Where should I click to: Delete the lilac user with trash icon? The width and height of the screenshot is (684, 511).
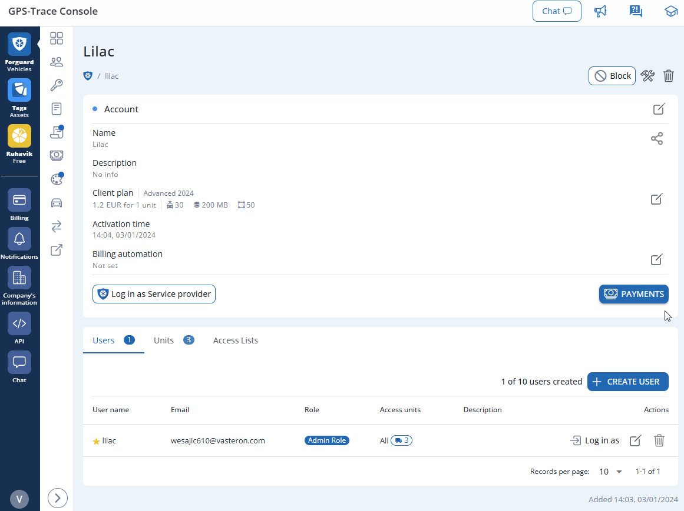[659, 440]
